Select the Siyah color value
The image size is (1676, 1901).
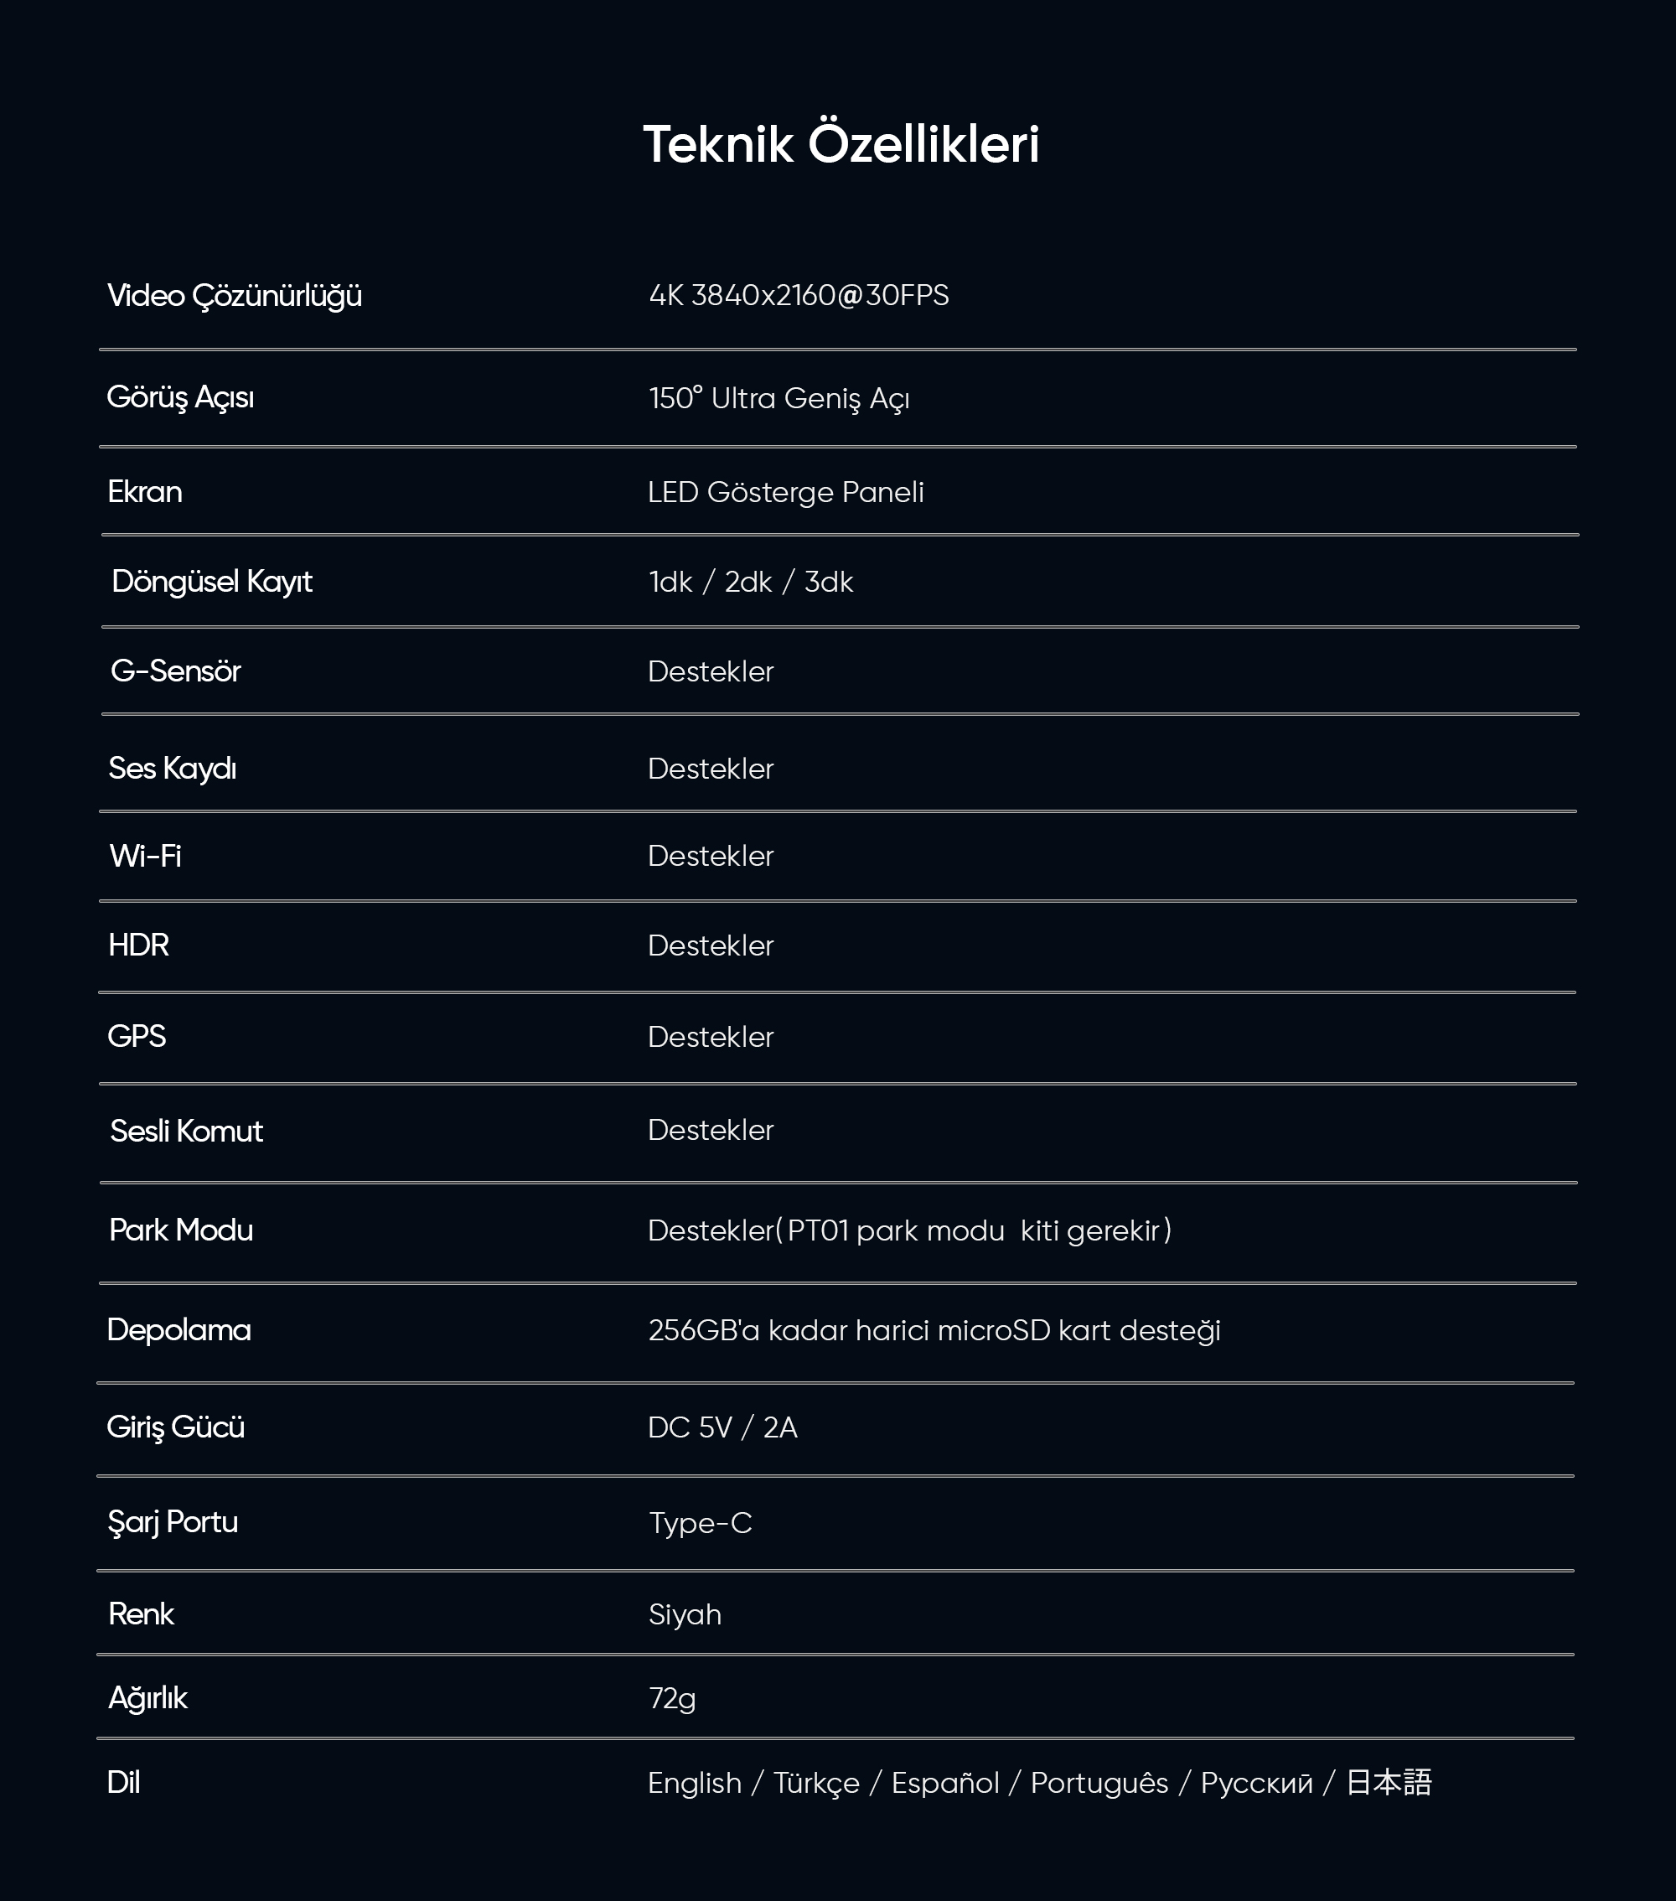685,1614
